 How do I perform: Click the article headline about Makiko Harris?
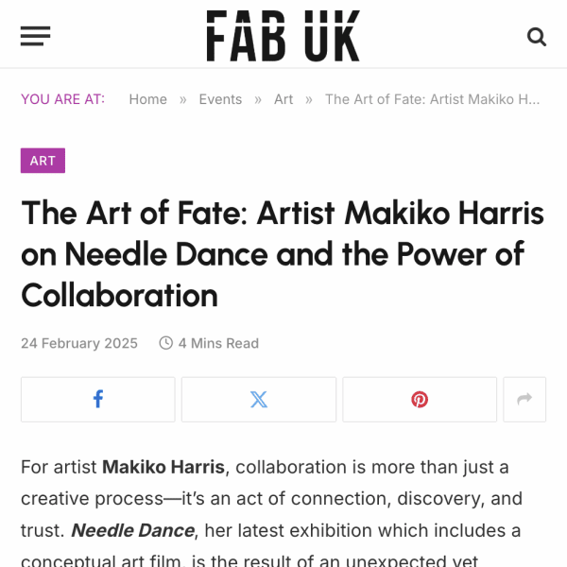click(x=283, y=254)
